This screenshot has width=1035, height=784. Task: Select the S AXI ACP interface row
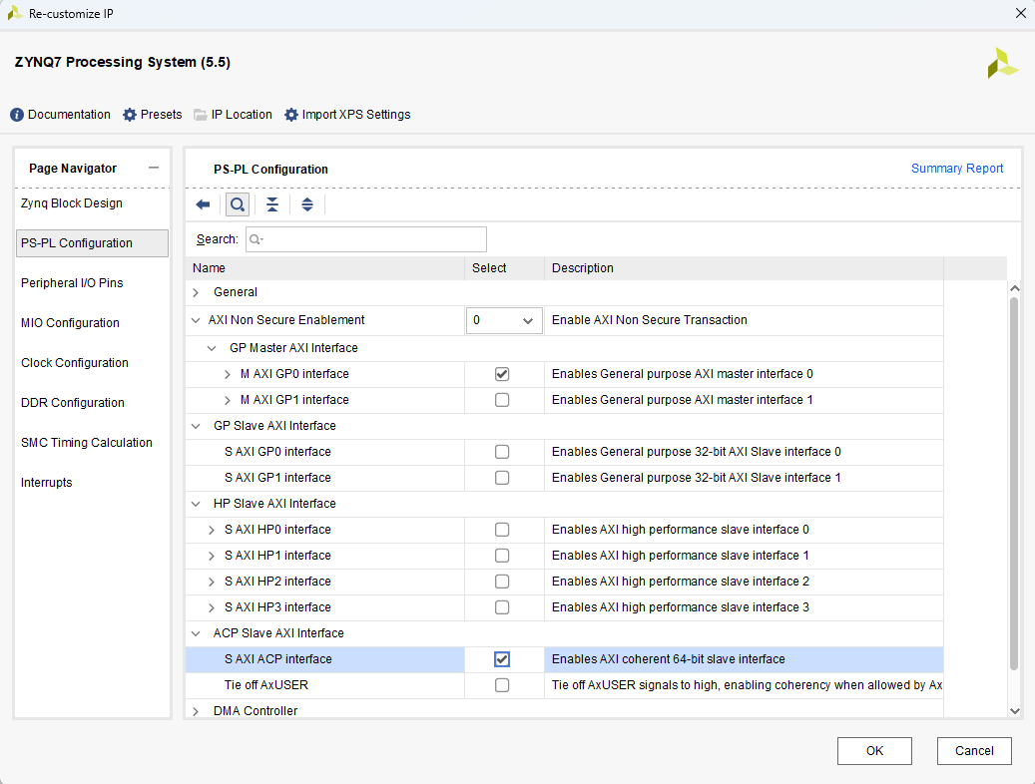[564, 659]
